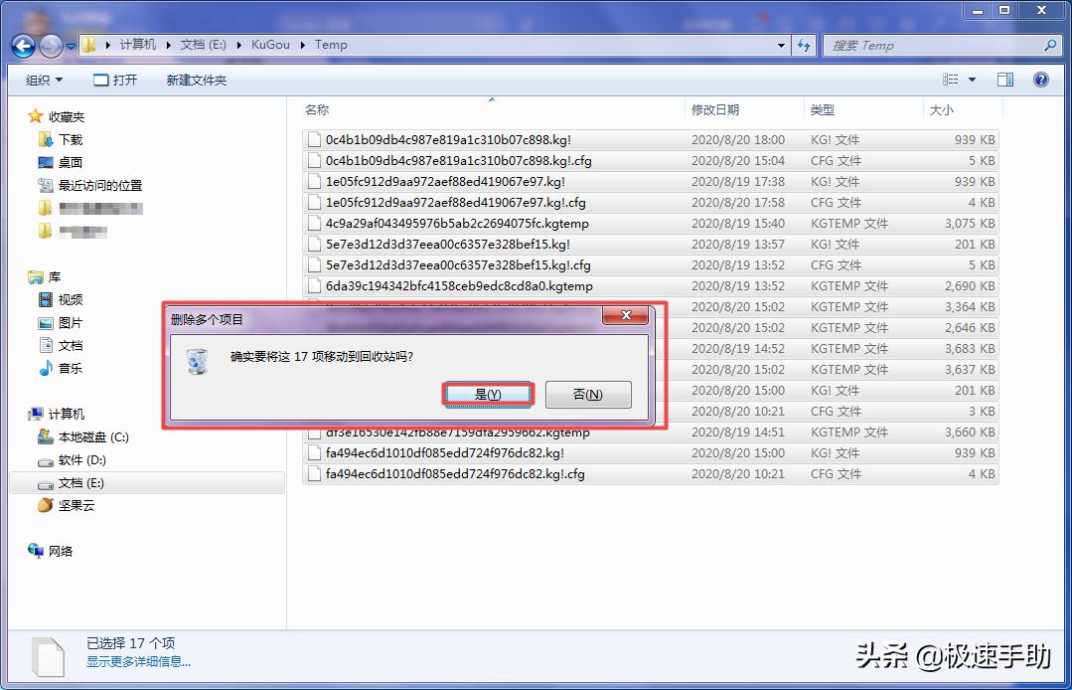This screenshot has width=1072, height=690.
Task: Open 坚果云 in navigation pane
Action: (x=76, y=505)
